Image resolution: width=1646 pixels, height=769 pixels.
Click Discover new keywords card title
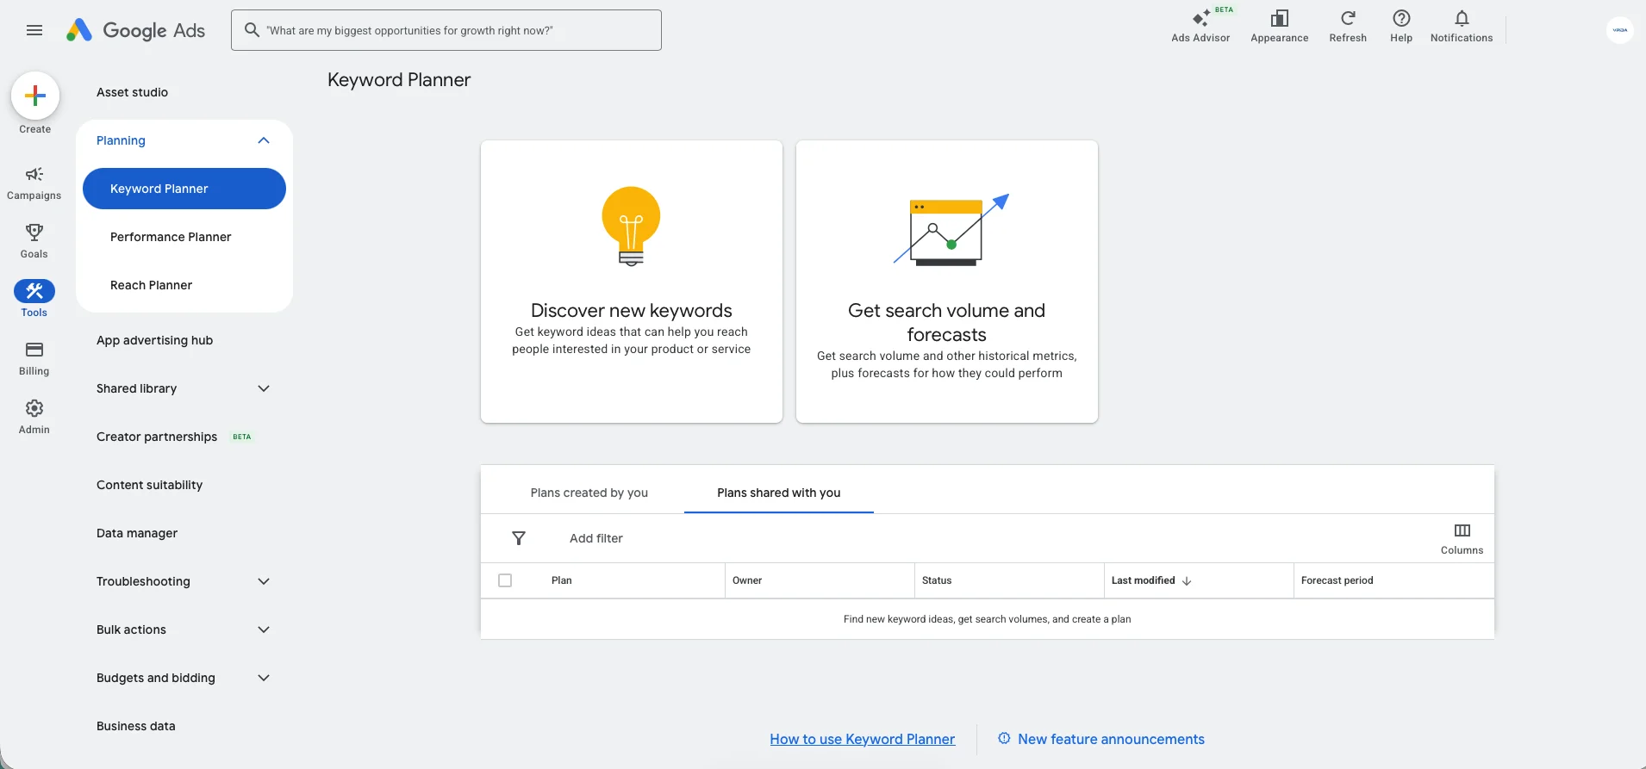(x=632, y=310)
